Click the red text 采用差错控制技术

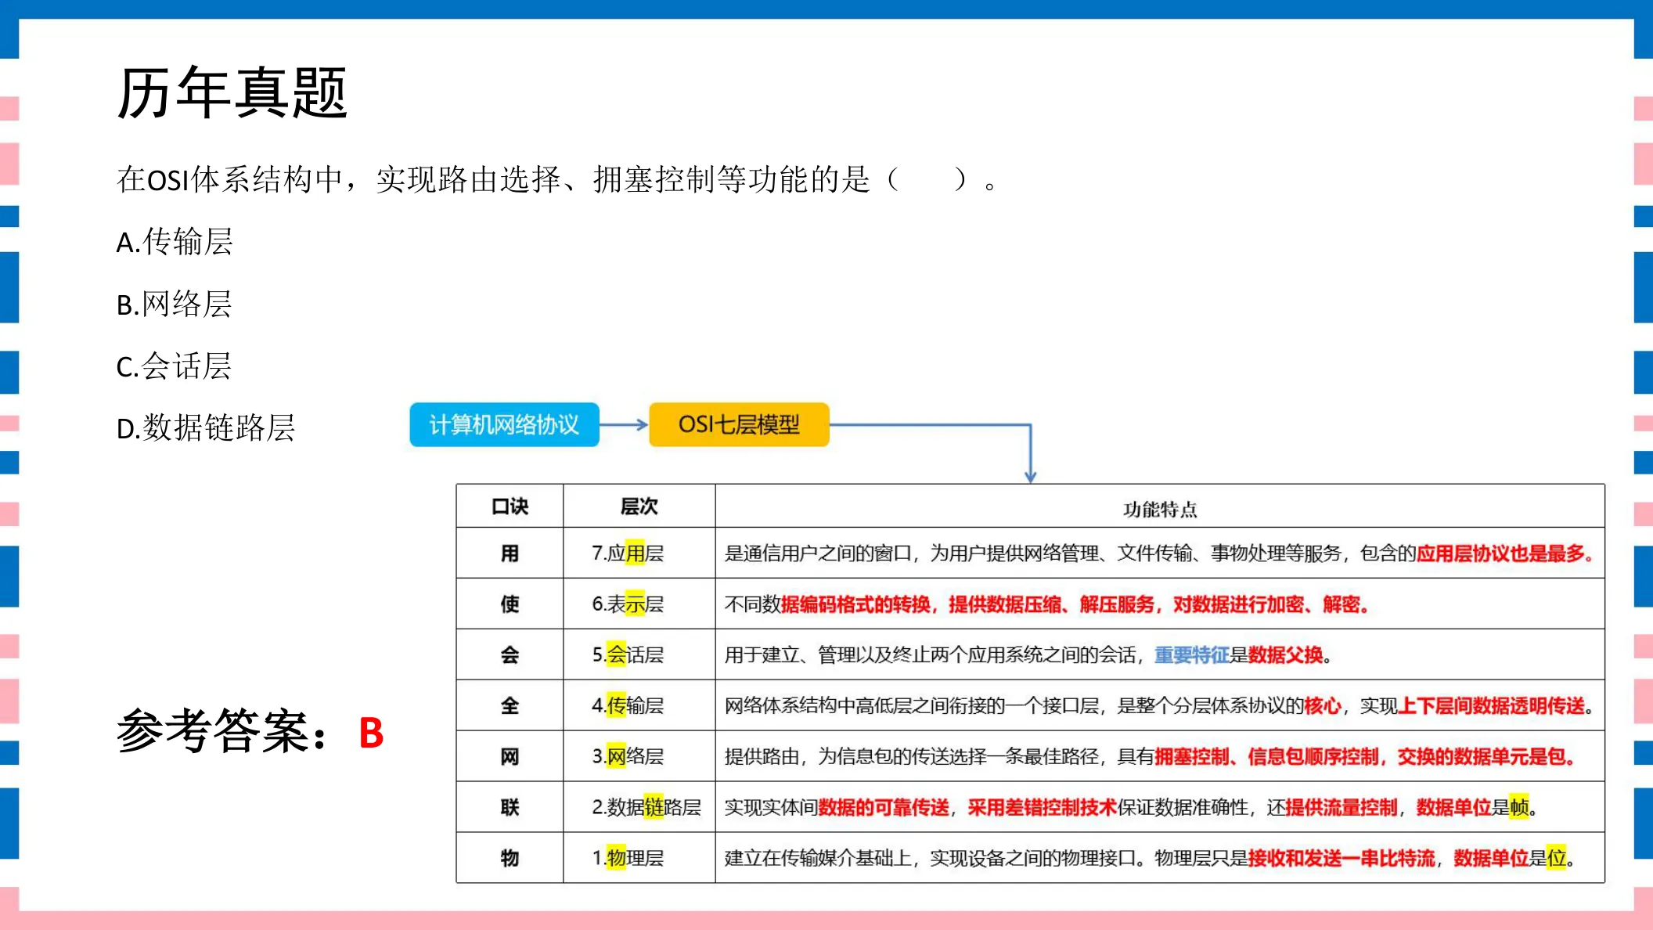[1042, 807]
